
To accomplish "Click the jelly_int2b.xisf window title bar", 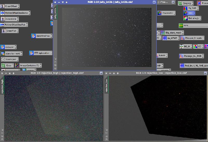I will [x=110, y=2].
